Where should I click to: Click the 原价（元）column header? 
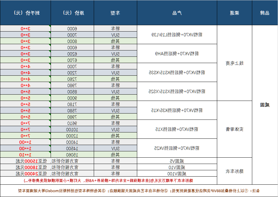(x=72, y=13)
